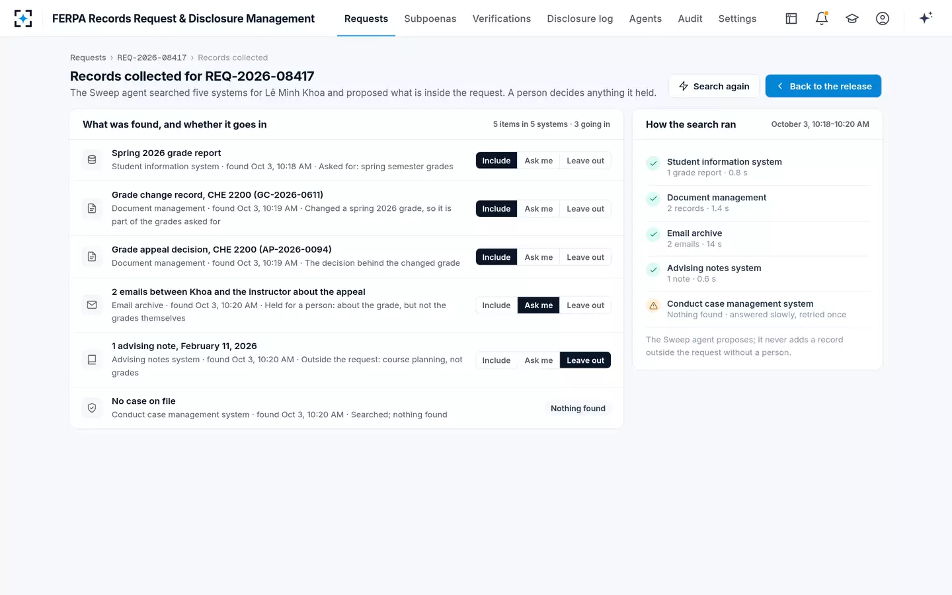This screenshot has height=595, width=952.
Task: Set Grade appeal decision to Ask me
Action: pos(539,257)
